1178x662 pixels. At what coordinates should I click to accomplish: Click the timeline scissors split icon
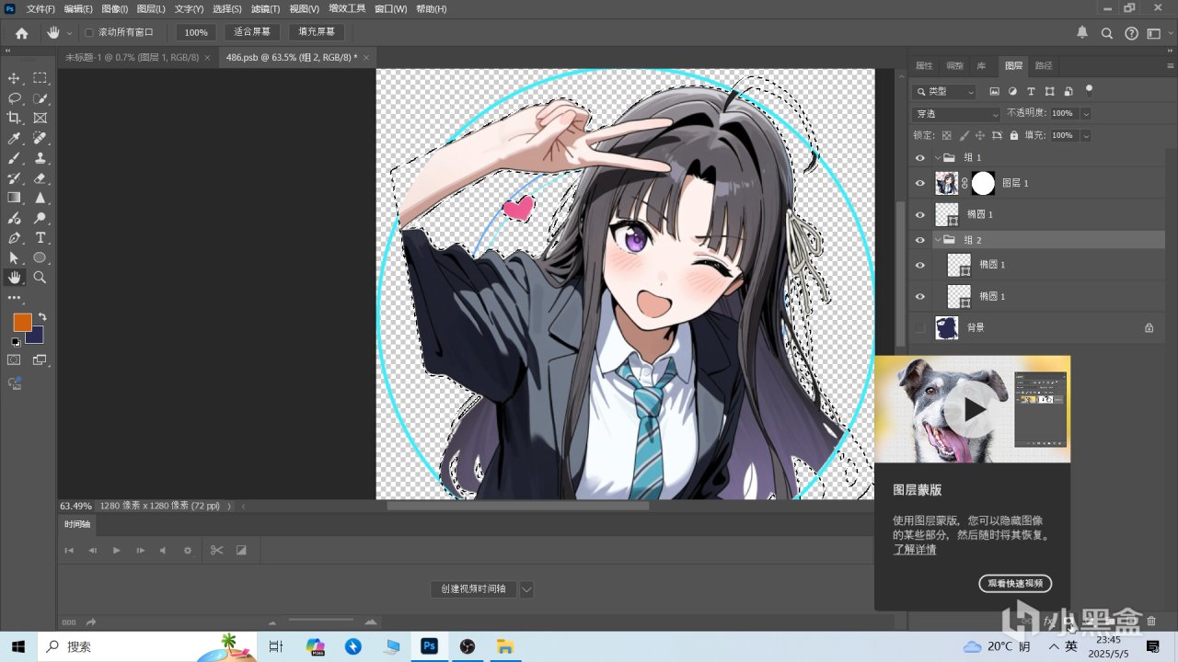[216, 550]
